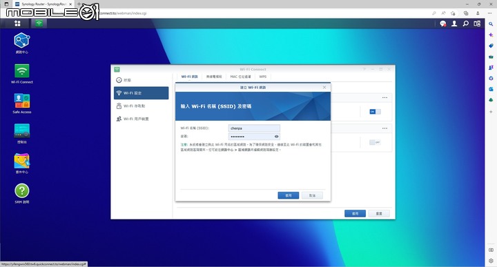This screenshot has width=497, height=267.
Task: Open Edge sidebar settings gear icon
Action: tap(491, 261)
